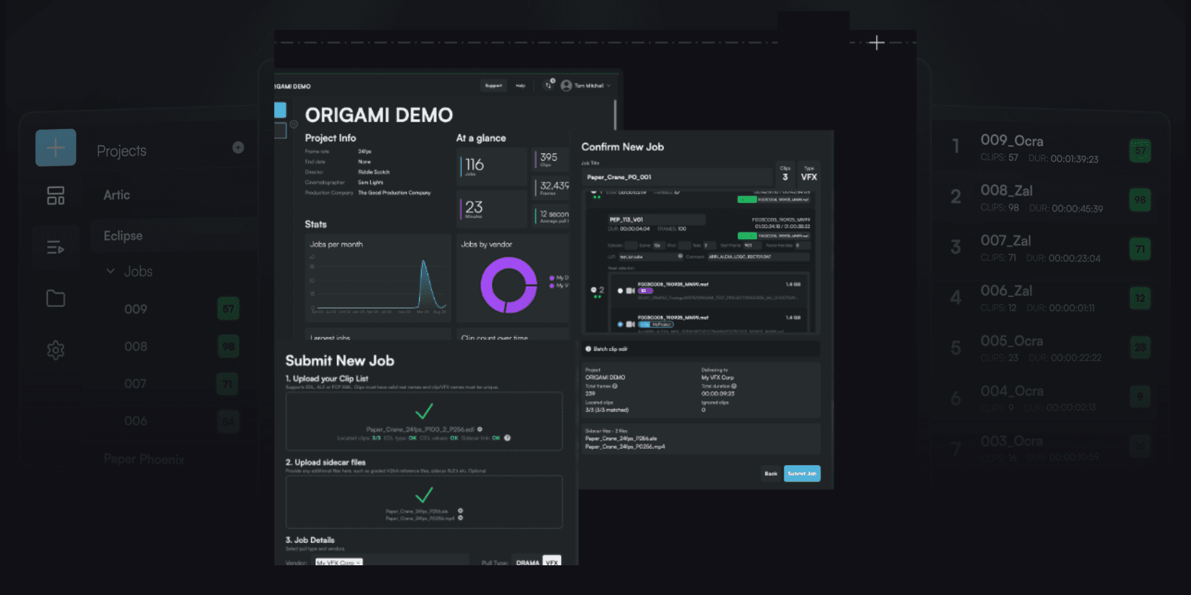1191x595 pixels.
Task: Open the Artic project
Action: click(117, 195)
